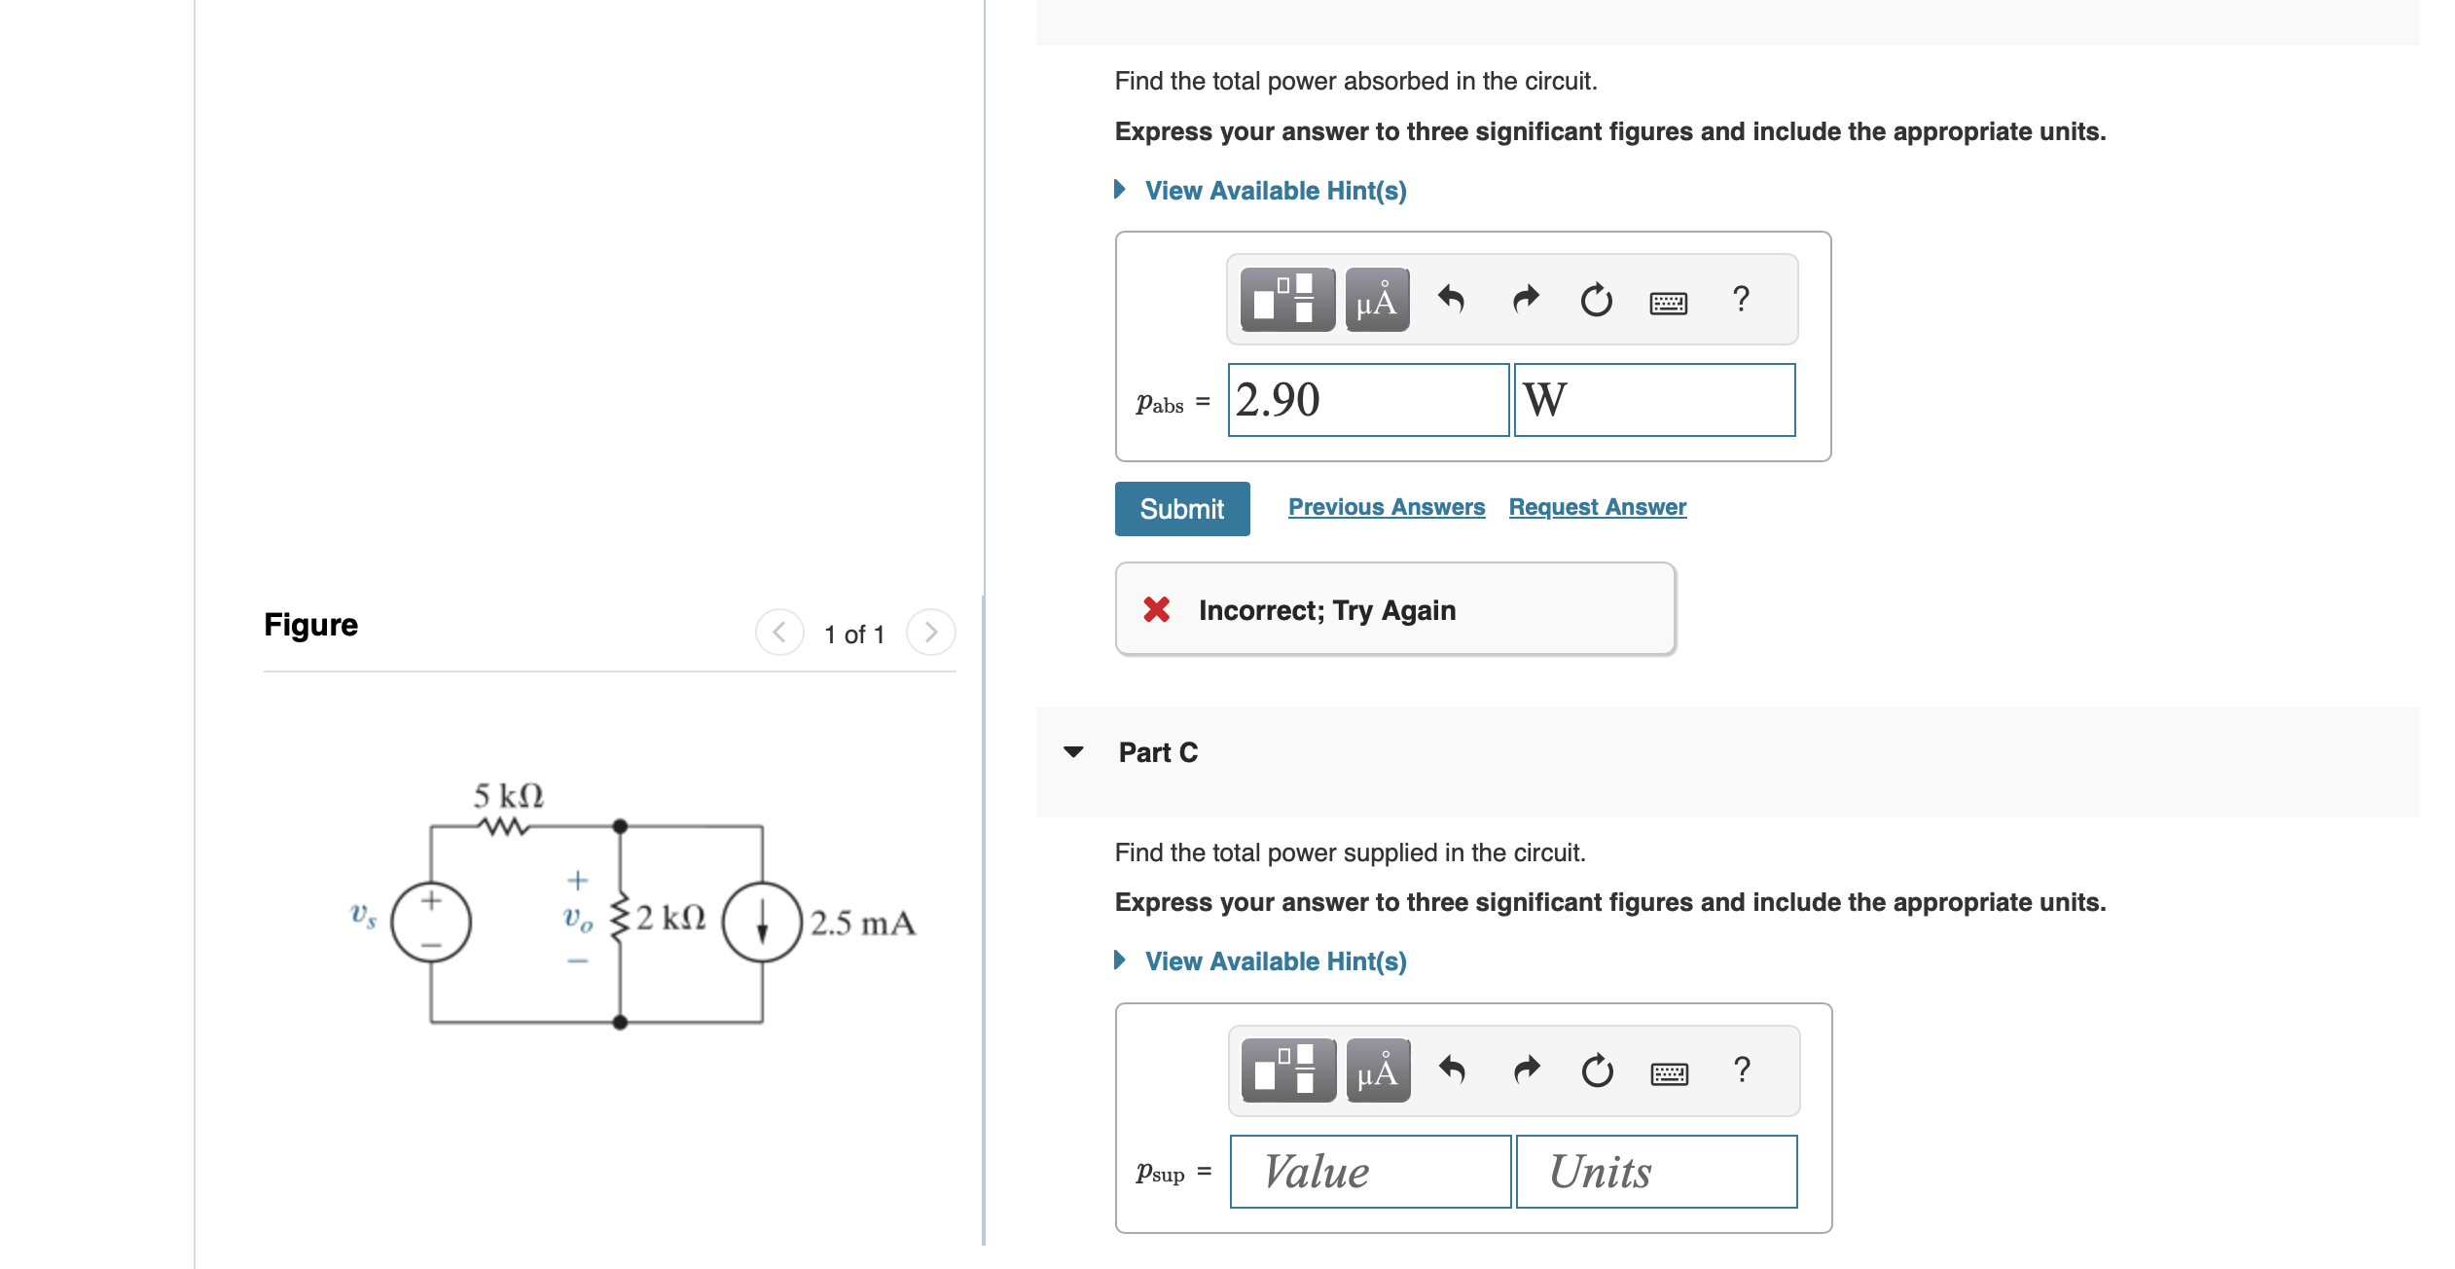
Task: Click the 2.90 value input field
Action: coord(1367,400)
